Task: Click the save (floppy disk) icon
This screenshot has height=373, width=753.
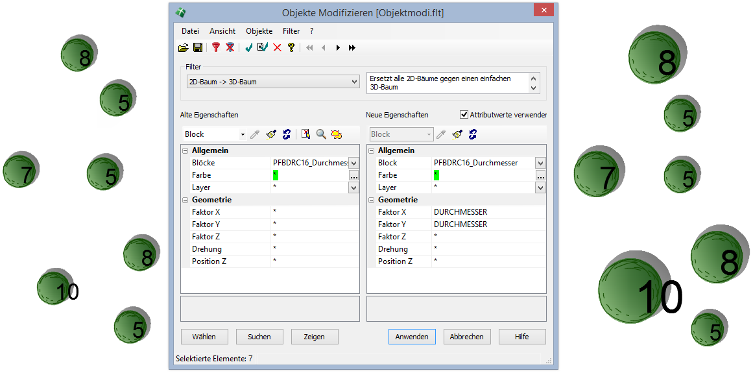Action: (198, 47)
